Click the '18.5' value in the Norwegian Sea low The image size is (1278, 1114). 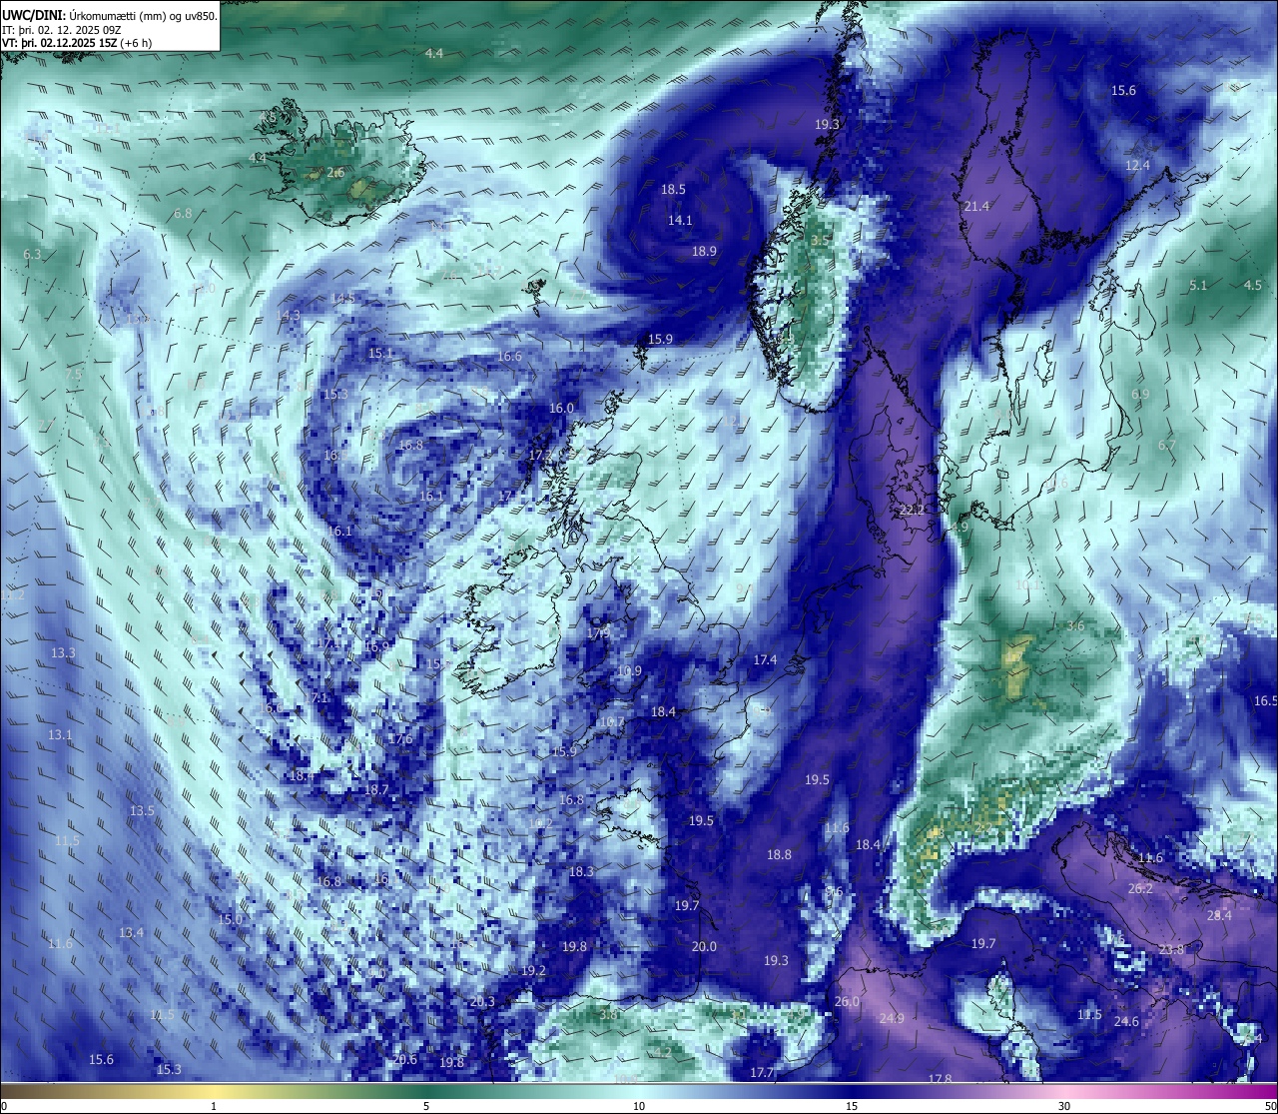tap(673, 190)
